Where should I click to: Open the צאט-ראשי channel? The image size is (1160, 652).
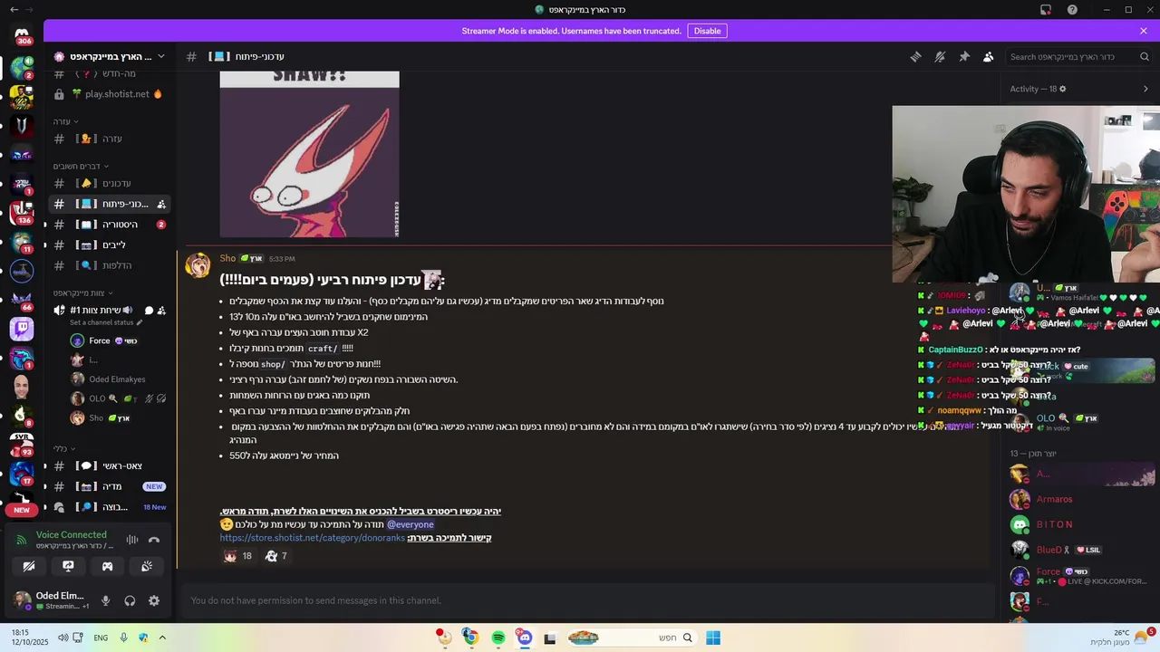[109, 465]
